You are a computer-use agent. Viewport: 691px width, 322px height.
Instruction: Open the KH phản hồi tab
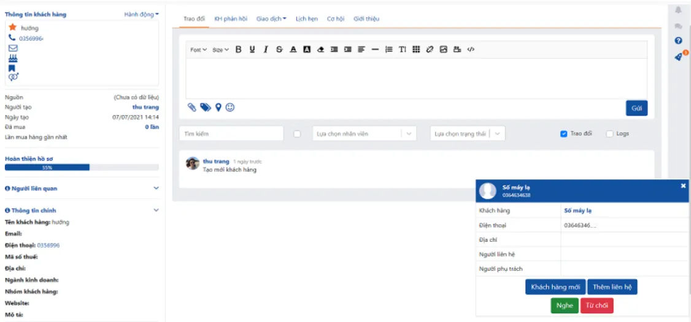(231, 19)
